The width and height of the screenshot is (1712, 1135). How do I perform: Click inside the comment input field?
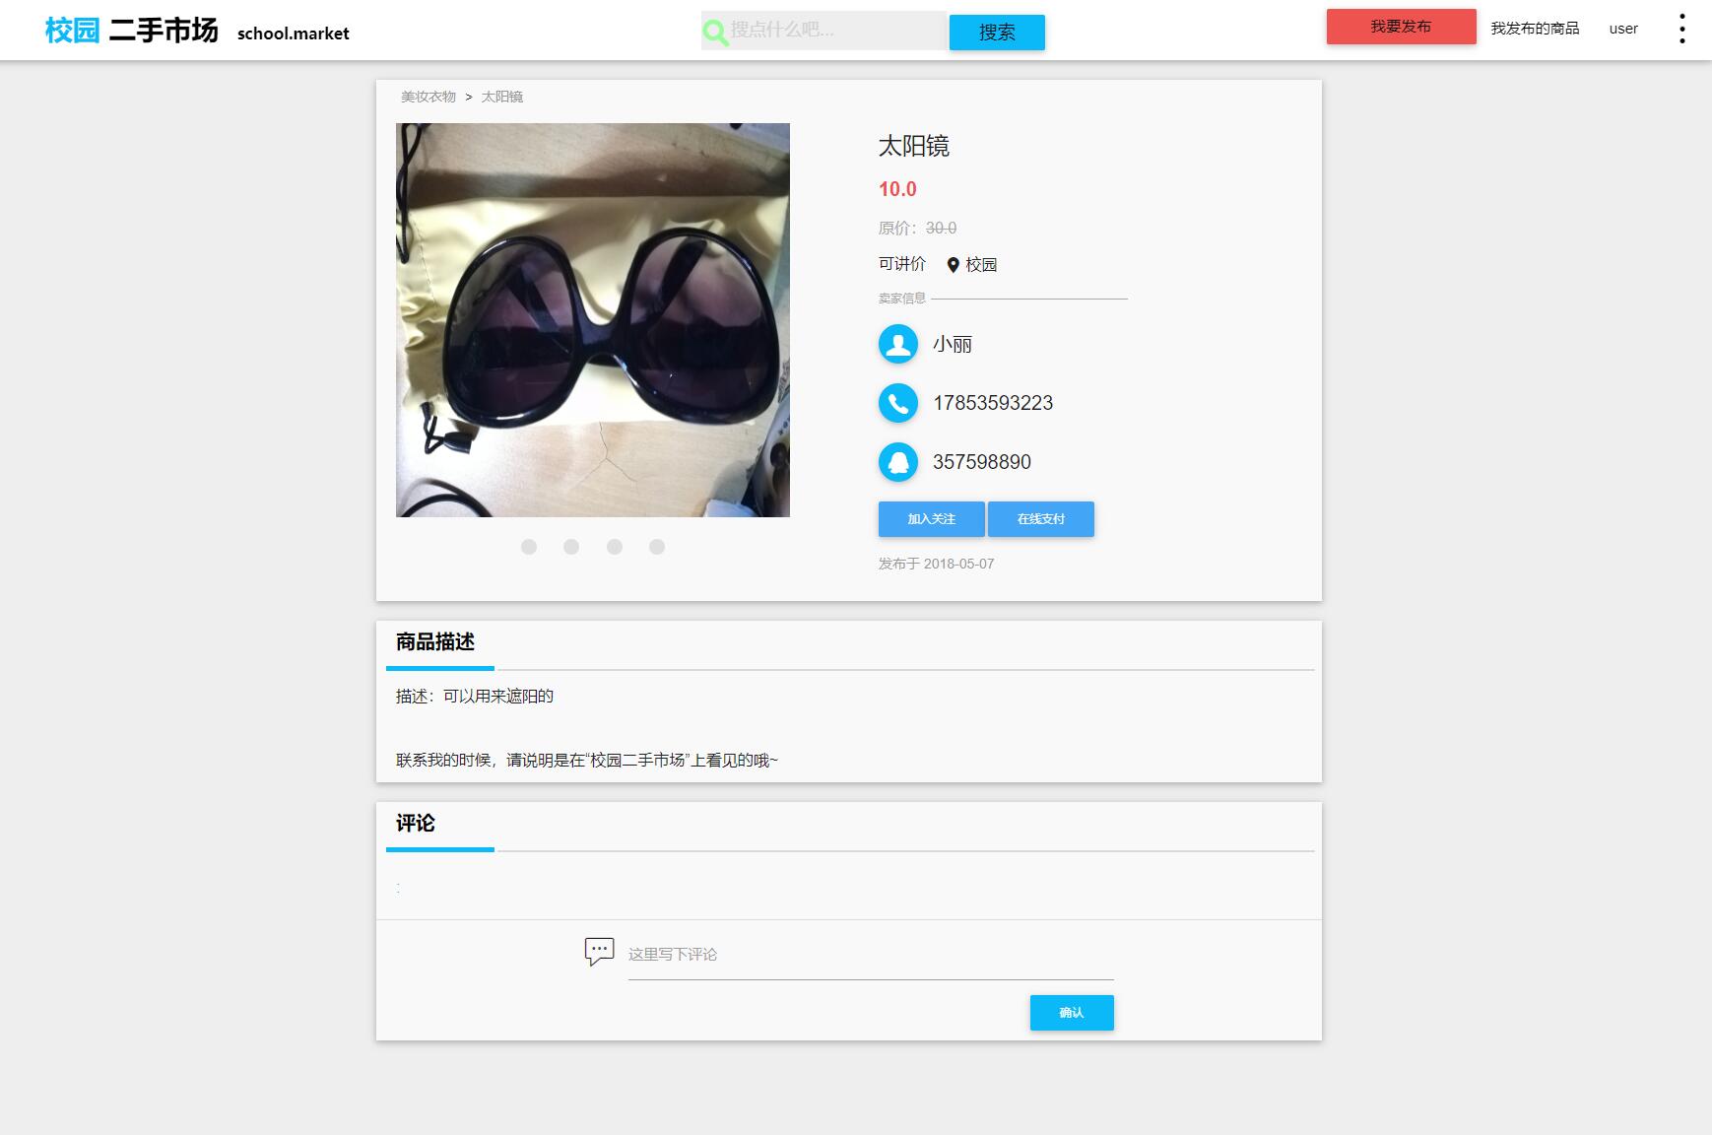click(867, 953)
